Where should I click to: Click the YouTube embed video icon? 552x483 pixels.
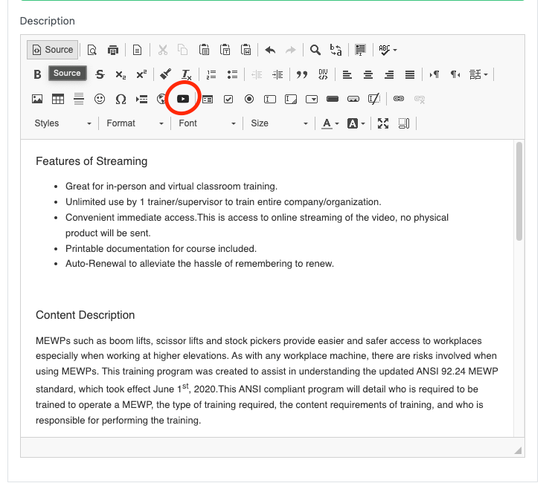pos(183,99)
